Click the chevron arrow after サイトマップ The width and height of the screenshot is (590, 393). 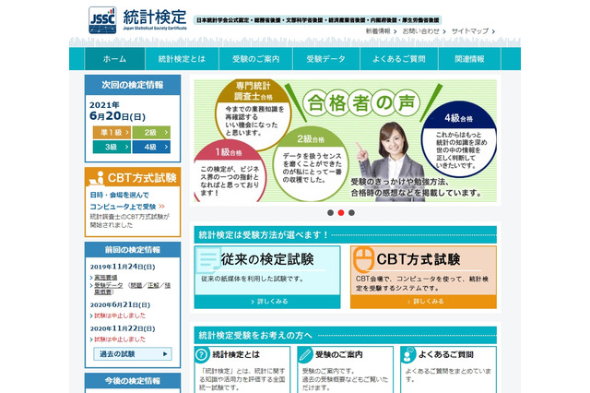[x=493, y=31]
